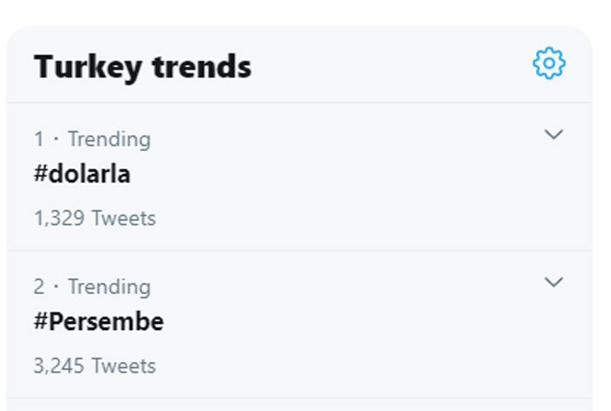
Task: Click the word "Tweets" under #dolarla
Action: coord(124,218)
